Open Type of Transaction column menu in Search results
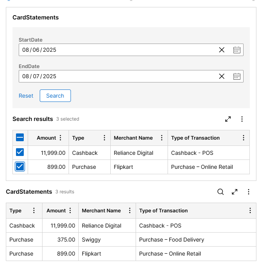Viewport: 265px width, 268px height. (244, 138)
